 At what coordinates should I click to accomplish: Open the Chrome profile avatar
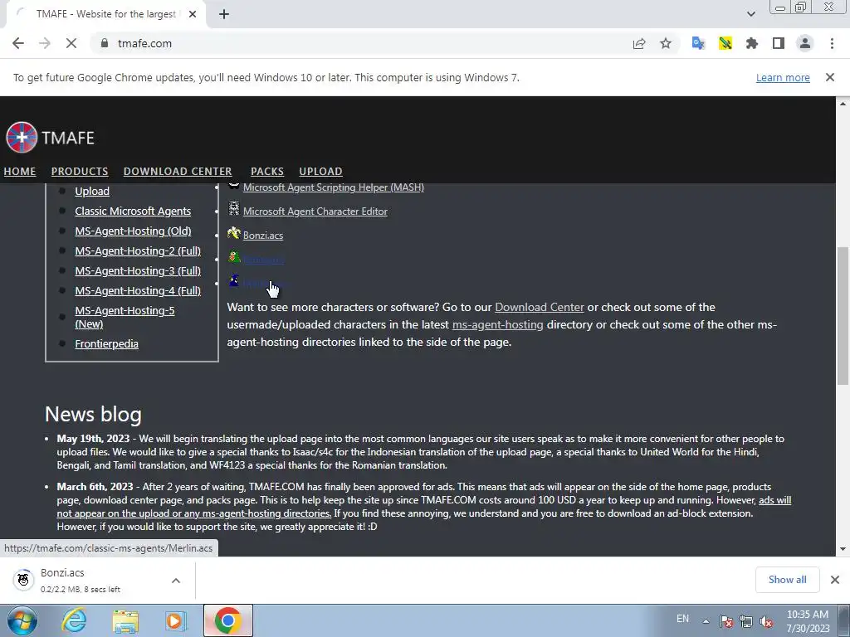click(x=805, y=43)
